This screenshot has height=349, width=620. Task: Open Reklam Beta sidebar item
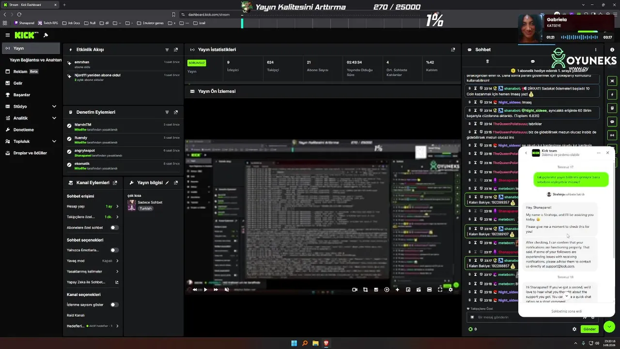(31, 71)
